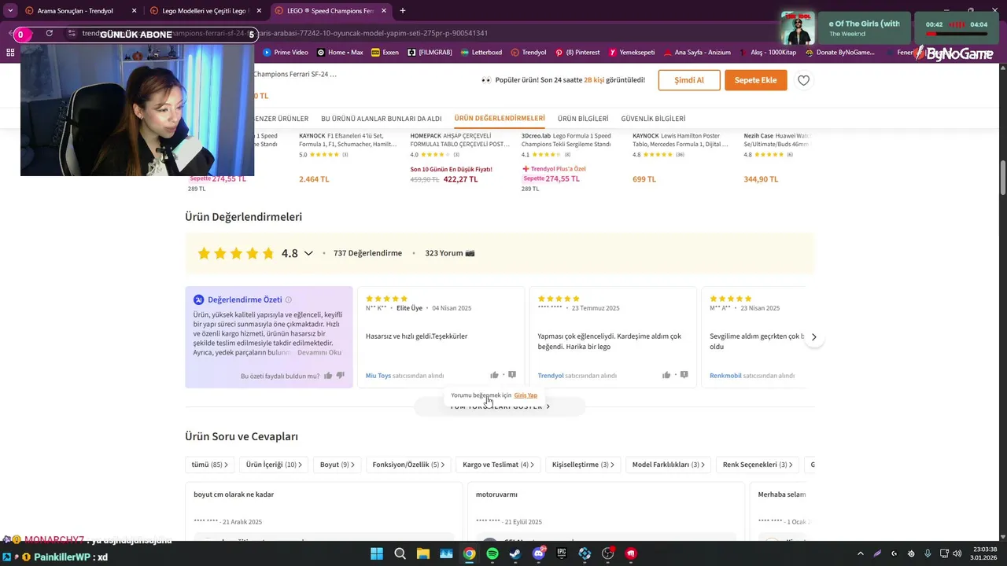Open question 'boyut cm olarak ne kadar'
Screen dimensions: 1007x566
234,494
